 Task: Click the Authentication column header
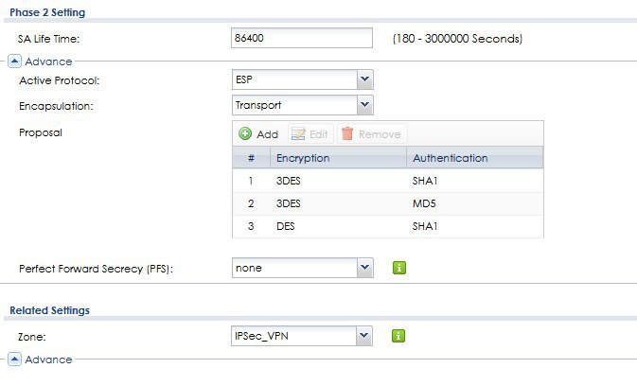coord(473,158)
